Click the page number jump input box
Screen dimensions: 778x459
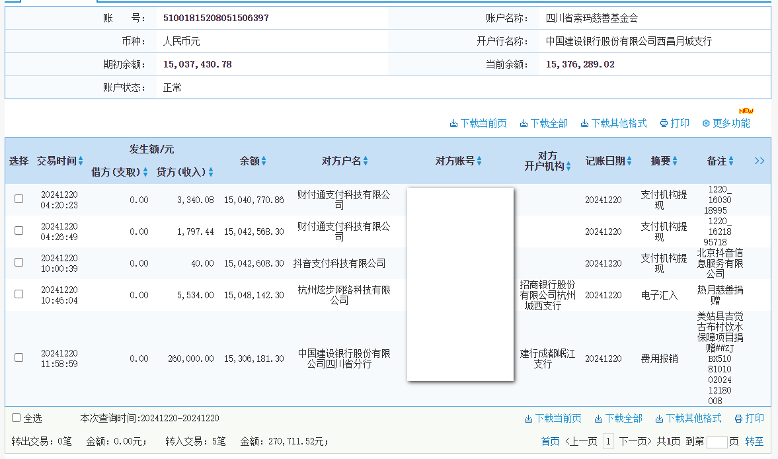pos(717,442)
